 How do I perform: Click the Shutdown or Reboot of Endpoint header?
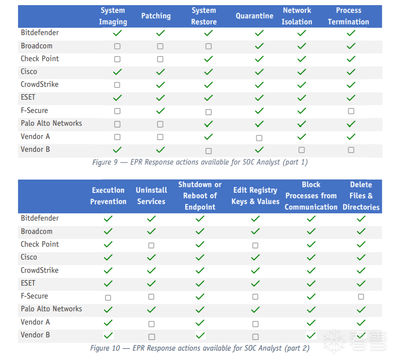tap(200, 196)
